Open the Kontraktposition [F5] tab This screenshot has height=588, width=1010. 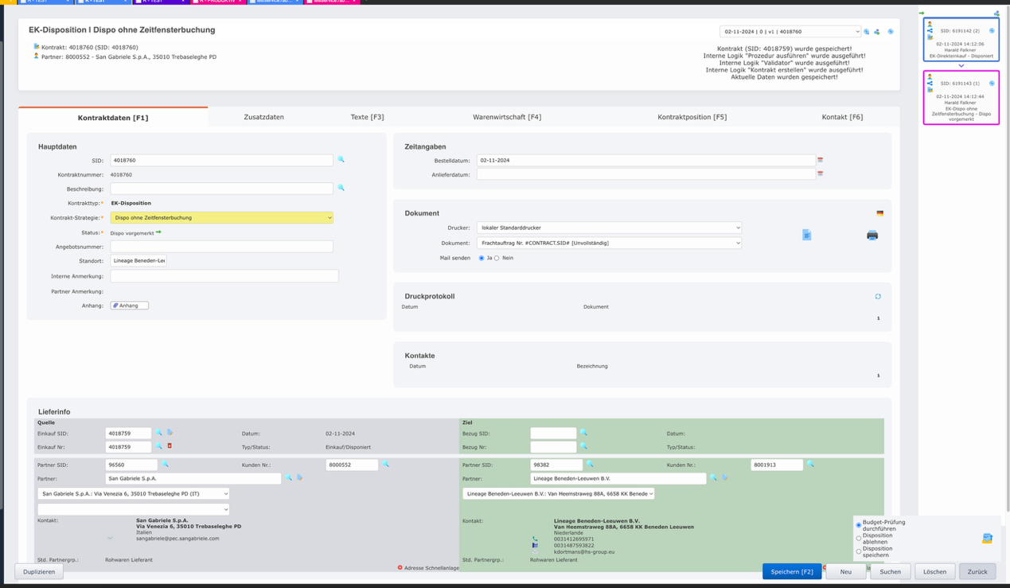point(692,117)
